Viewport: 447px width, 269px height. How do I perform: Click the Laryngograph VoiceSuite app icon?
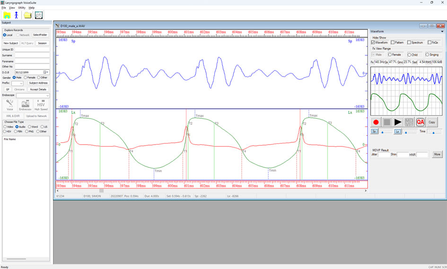[2, 2]
